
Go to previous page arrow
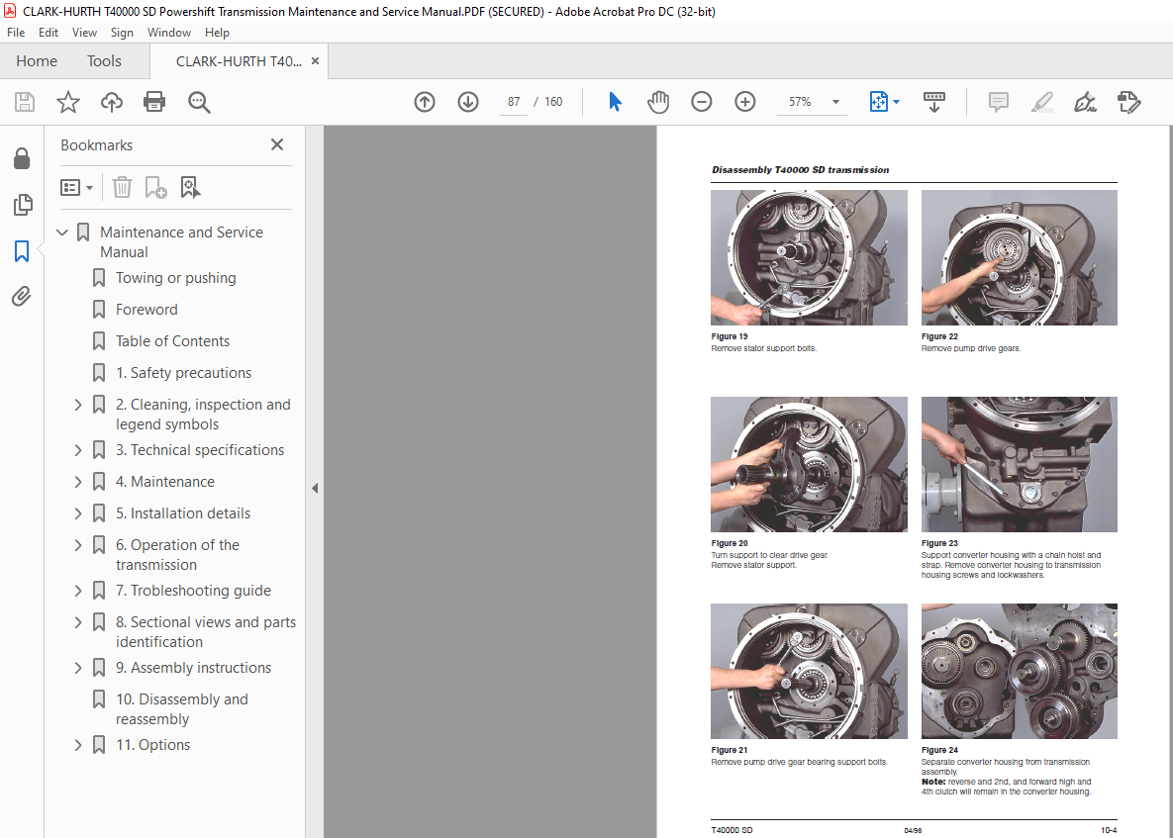pos(425,102)
